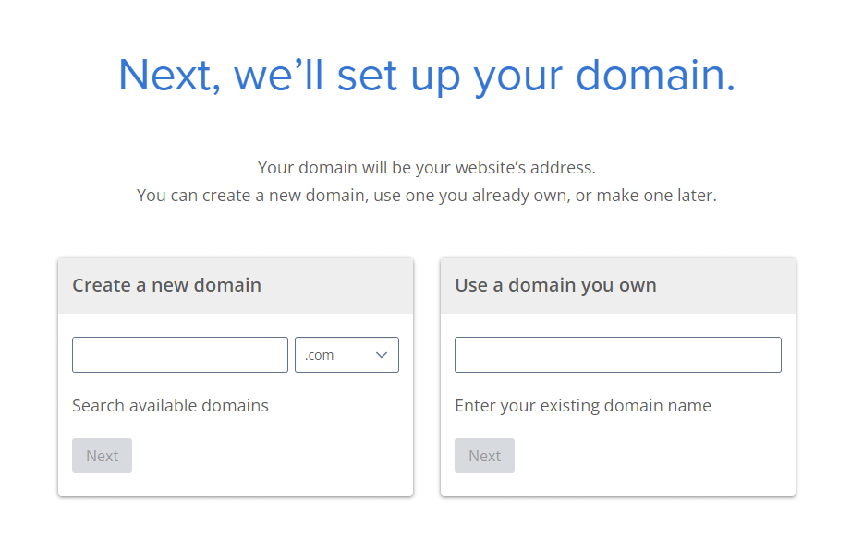Image resolution: width=851 pixels, height=536 pixels.
Task: Click the Next button on the right card
Action: coord(484,455)
